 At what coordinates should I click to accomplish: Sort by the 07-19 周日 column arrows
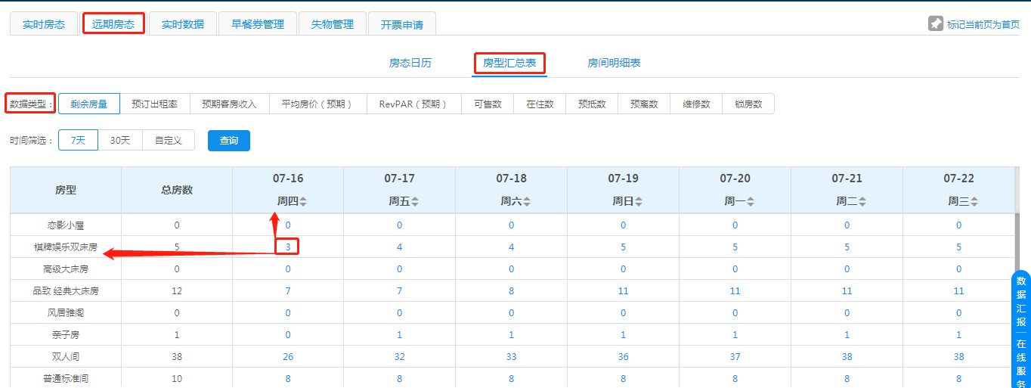click(x=639, y=202)
